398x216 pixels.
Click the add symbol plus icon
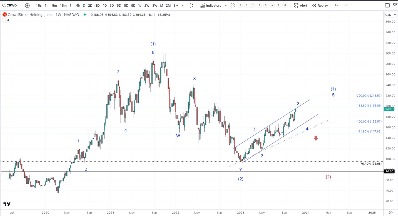(x=27, y=5)
